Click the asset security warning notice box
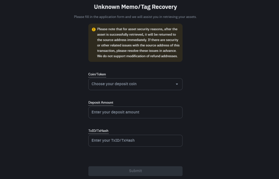The image size is (279, 179). pyautogui.click(x=135, y=43)
